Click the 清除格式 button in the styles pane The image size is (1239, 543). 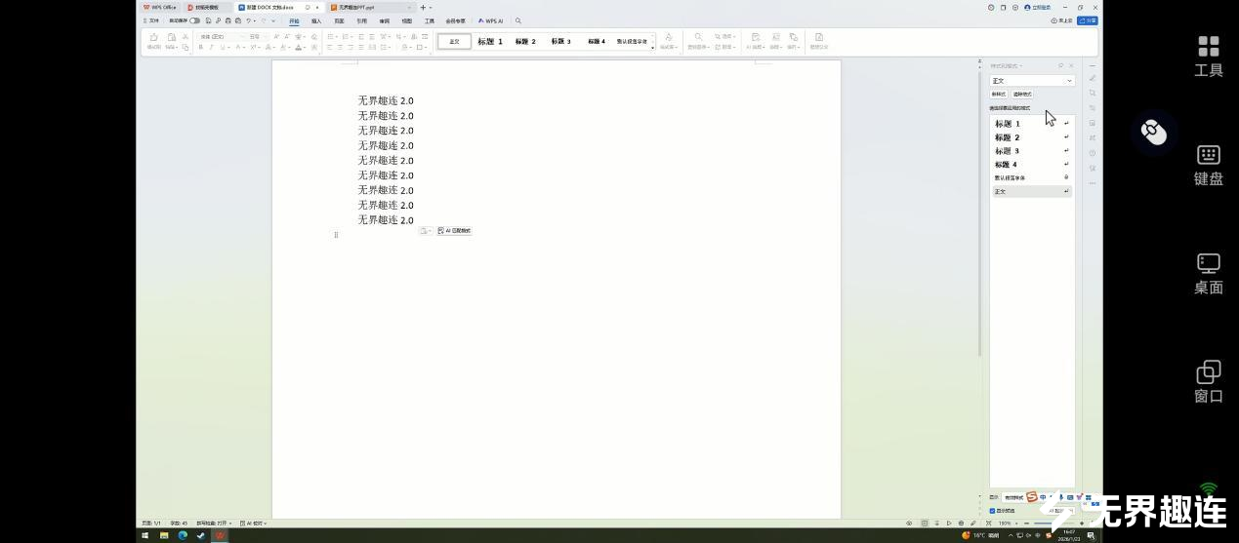(1022, 95)
